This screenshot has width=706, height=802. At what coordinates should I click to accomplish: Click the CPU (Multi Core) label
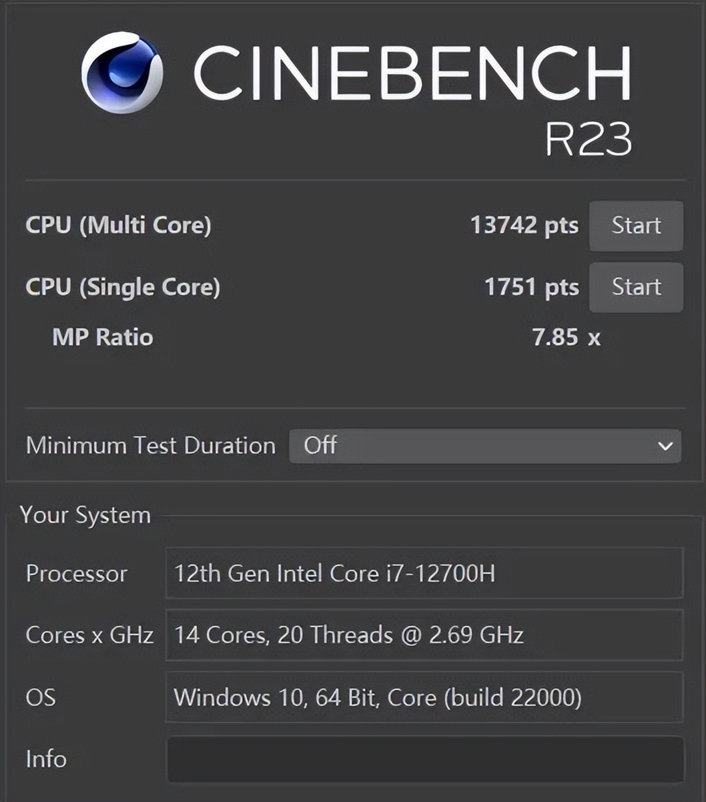(x=118, y=226)
